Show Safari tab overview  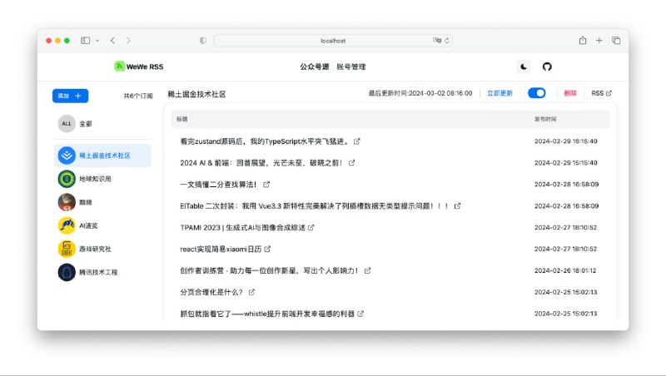(x=616, y=40)
